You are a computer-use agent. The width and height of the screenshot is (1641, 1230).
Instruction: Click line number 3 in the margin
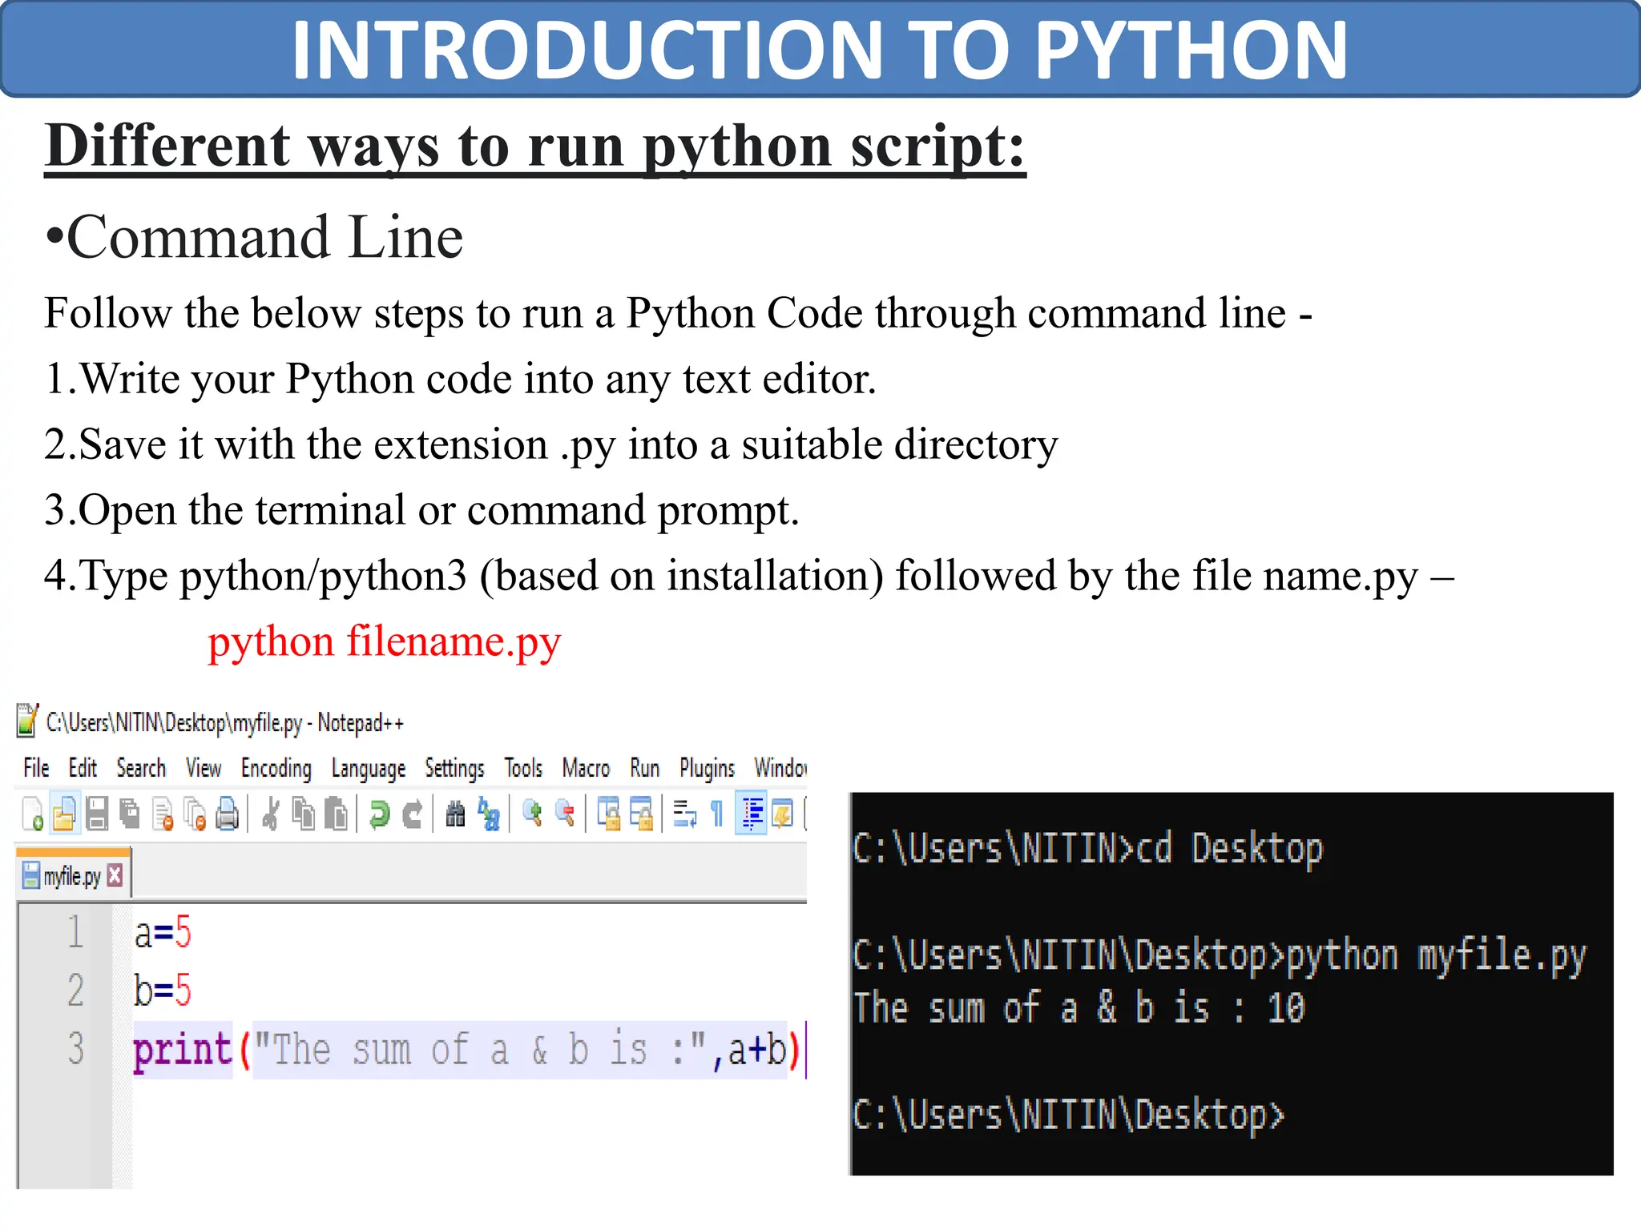[x=75, y=1048]
